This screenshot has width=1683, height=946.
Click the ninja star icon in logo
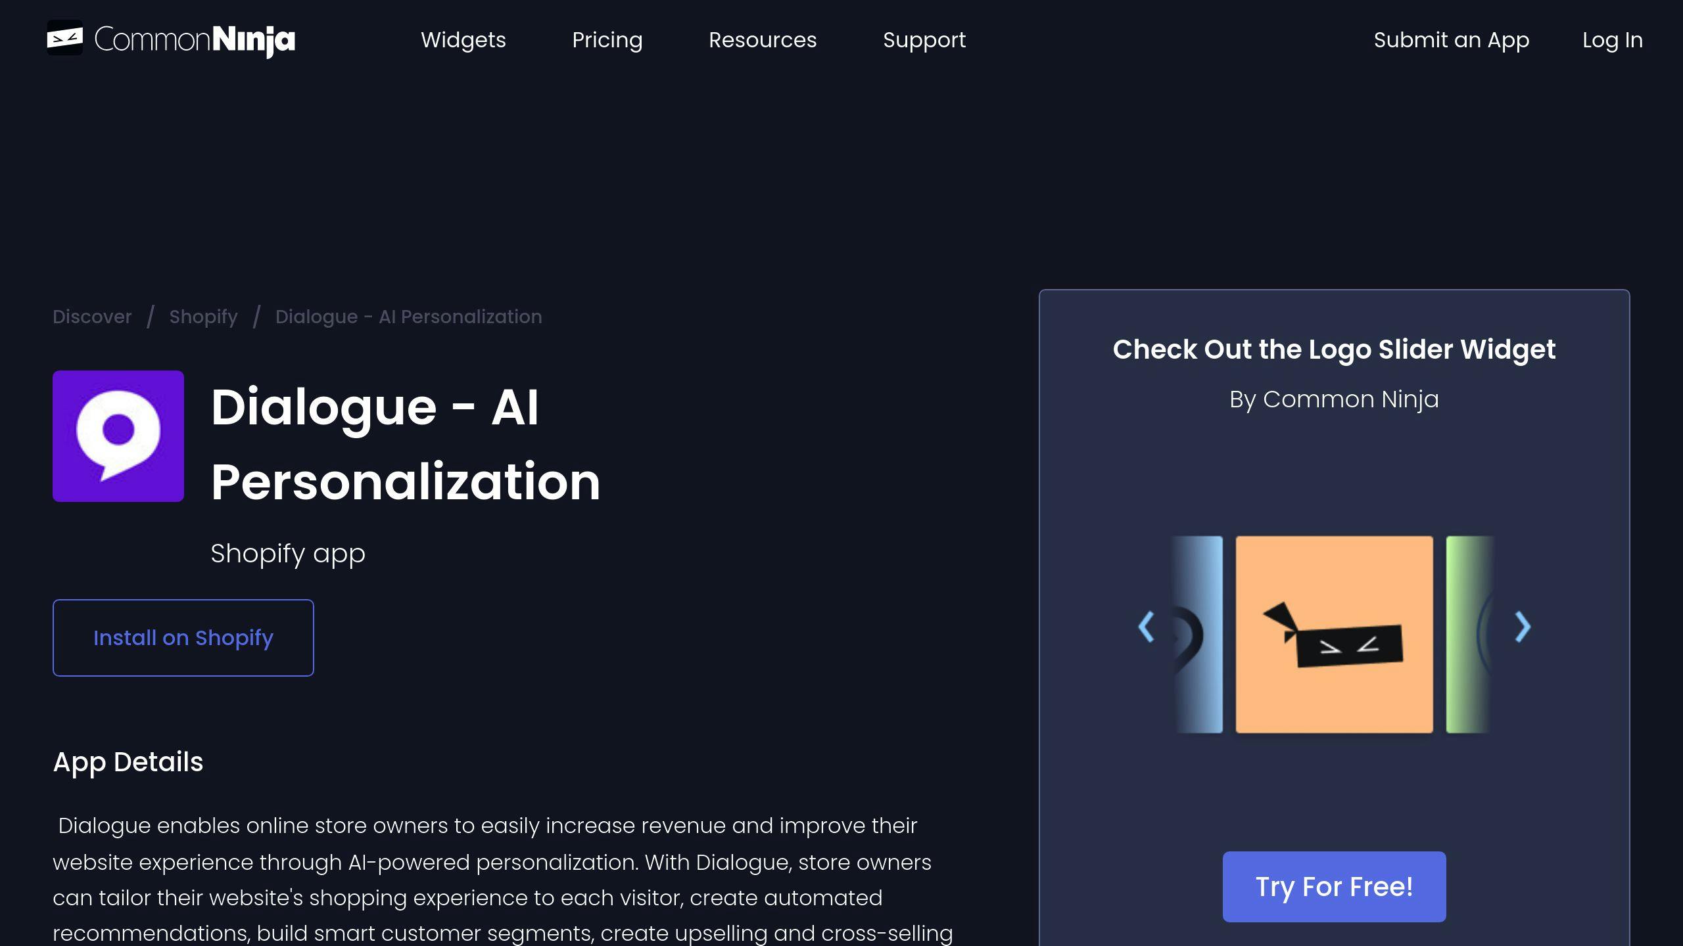coord(64,38)
